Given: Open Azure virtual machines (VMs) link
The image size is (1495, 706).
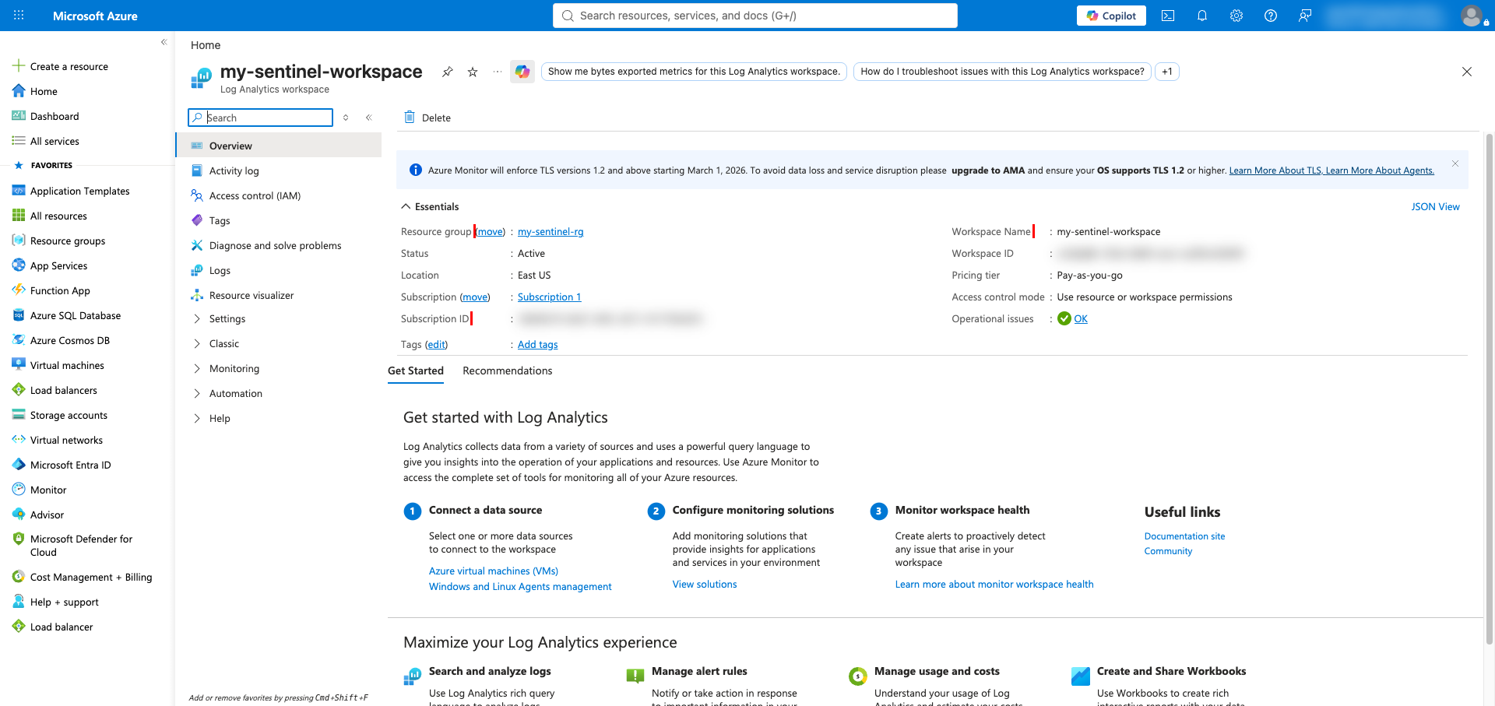Looking at the screenshot, I should pyautogui.click(x=494, y=571).
